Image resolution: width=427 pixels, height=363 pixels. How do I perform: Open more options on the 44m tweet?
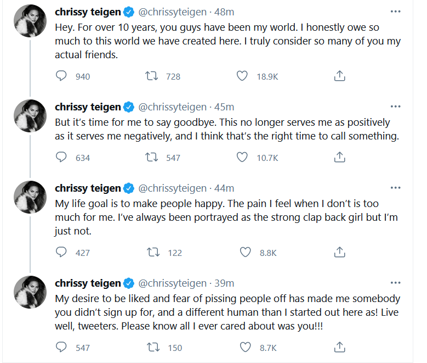[x=395, y=188]
